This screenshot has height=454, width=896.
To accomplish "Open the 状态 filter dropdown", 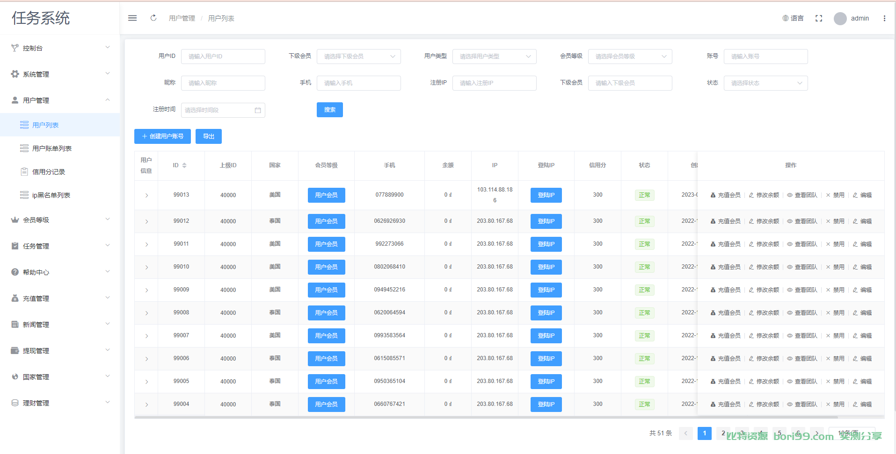I will tap(766, 83).
